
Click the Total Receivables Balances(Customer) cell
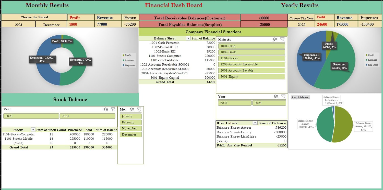point(189,18)
